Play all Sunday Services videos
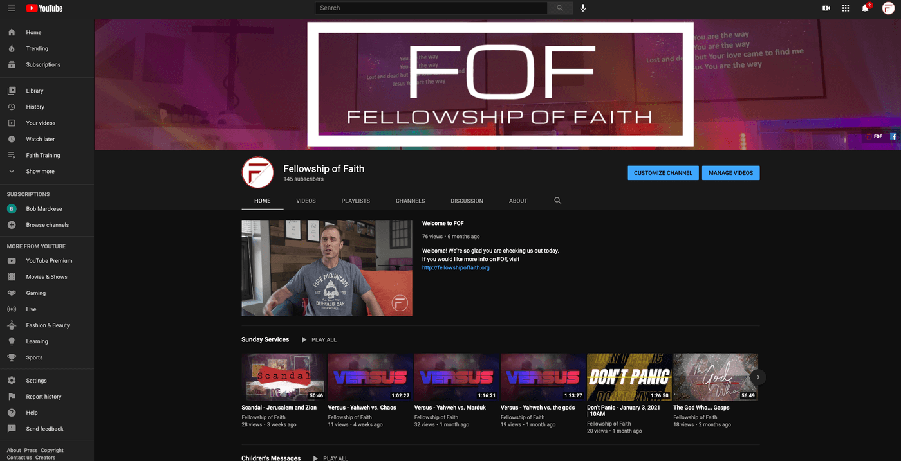The height and width of the screenshot is (461, 901). pos(319,339)
